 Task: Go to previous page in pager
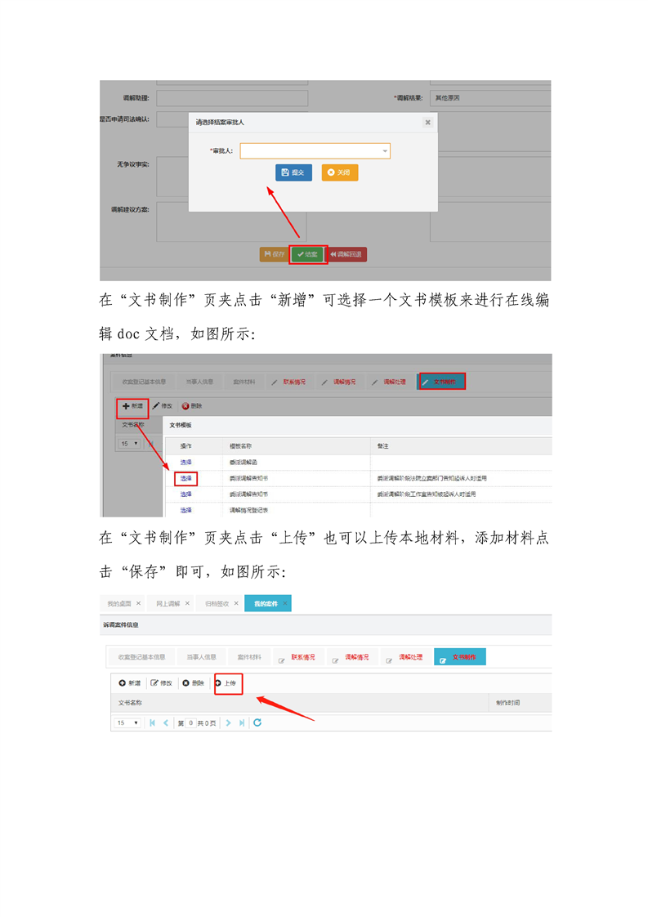[166, 722]
